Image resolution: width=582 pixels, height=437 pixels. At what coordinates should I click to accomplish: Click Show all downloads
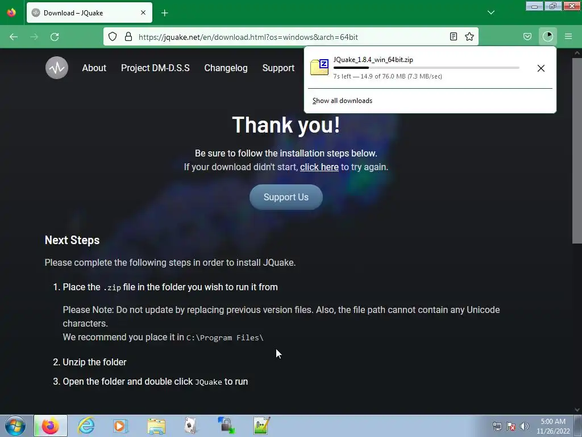342,101
